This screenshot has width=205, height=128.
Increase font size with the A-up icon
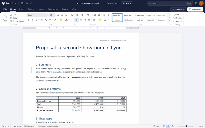point(58,15)
